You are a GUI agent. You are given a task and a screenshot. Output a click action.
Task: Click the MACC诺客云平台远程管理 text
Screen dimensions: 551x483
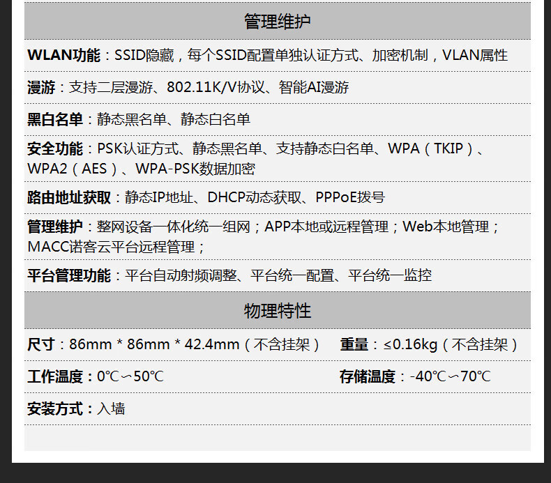[x=116, y=247]
